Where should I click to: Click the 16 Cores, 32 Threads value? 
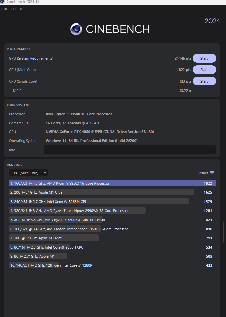(x=73, y=123)
